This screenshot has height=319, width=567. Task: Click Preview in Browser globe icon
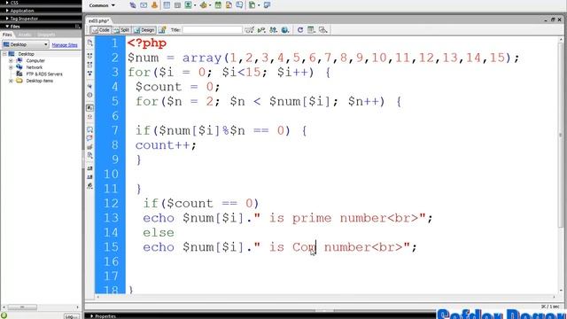tap(285, 30)
